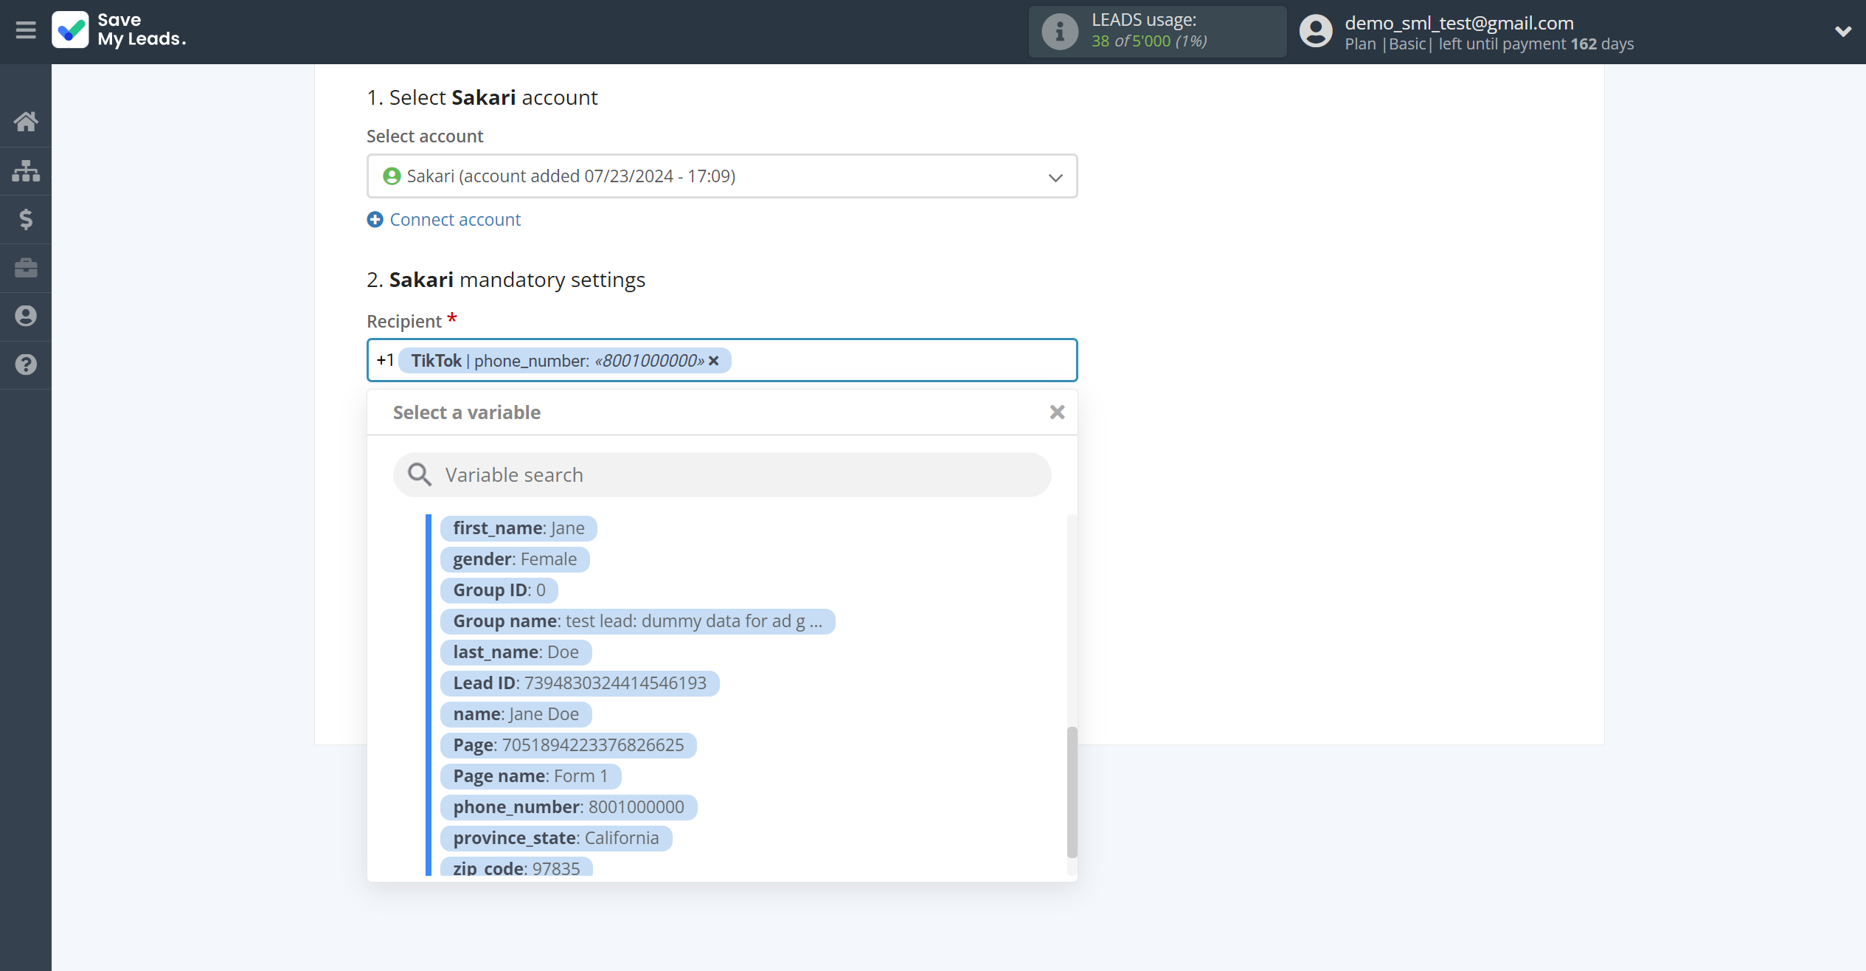The image size is (1866, 971).
Task: Select the Page: 7051894223376826625 variable
Action: click(568, 745)
